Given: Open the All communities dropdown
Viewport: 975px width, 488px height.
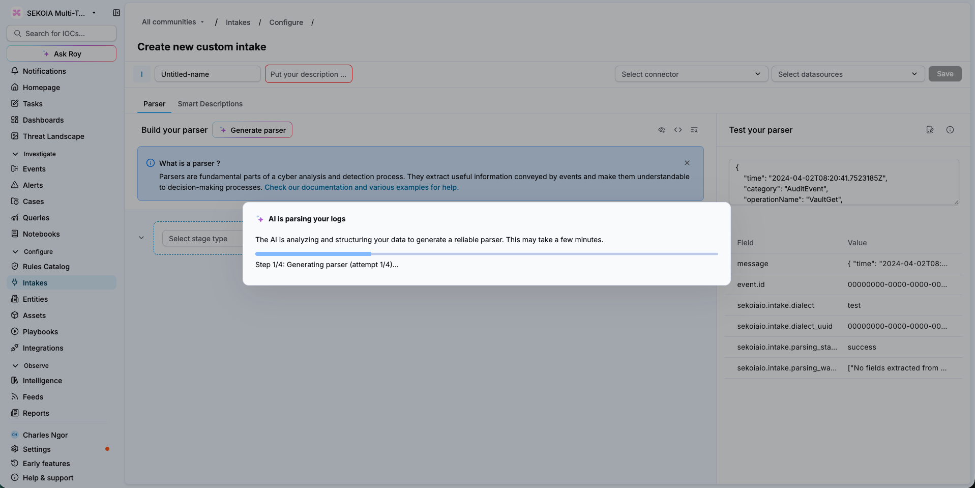Looking at the screenshot, I should tap(173, 22).
